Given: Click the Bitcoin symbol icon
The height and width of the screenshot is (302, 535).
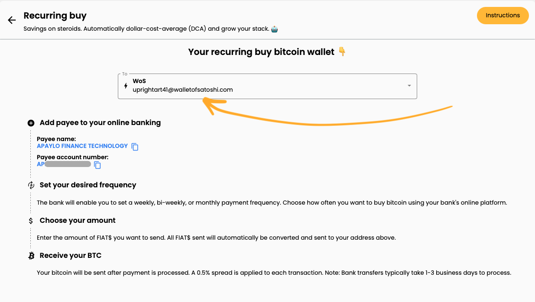Looking at the screenshot, I should tap(31, 256).
